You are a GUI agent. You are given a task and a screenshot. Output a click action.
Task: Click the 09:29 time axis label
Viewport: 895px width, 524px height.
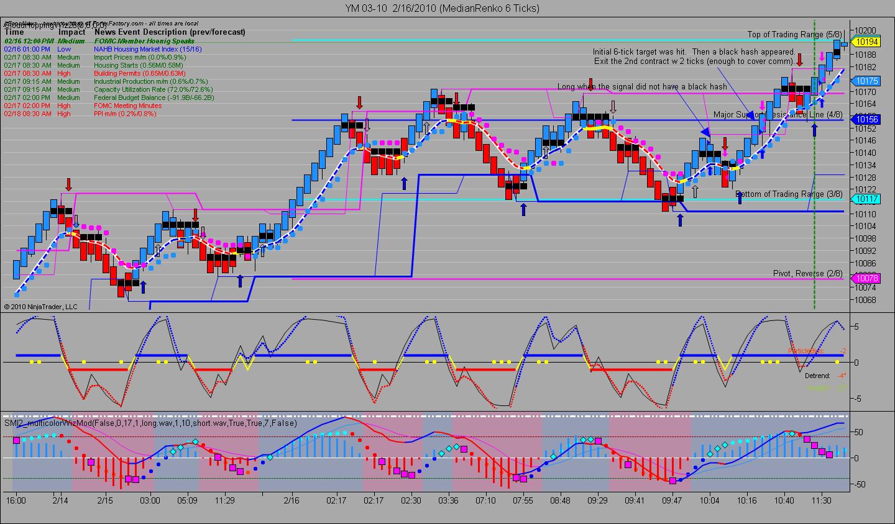click(x=597, y=500)
